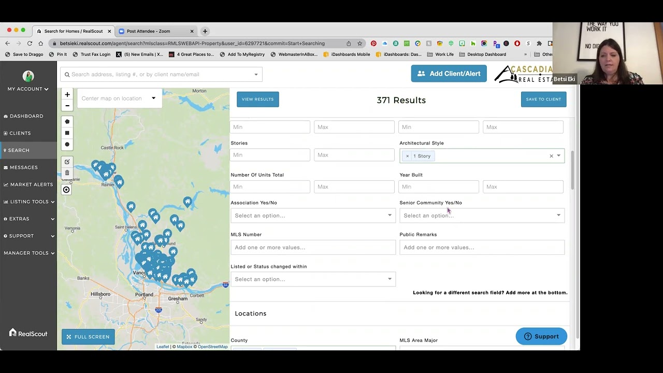The height and width of the screenshot is (373, 663).
Task: Click the MLS Number values field
Action: [313, 248]
